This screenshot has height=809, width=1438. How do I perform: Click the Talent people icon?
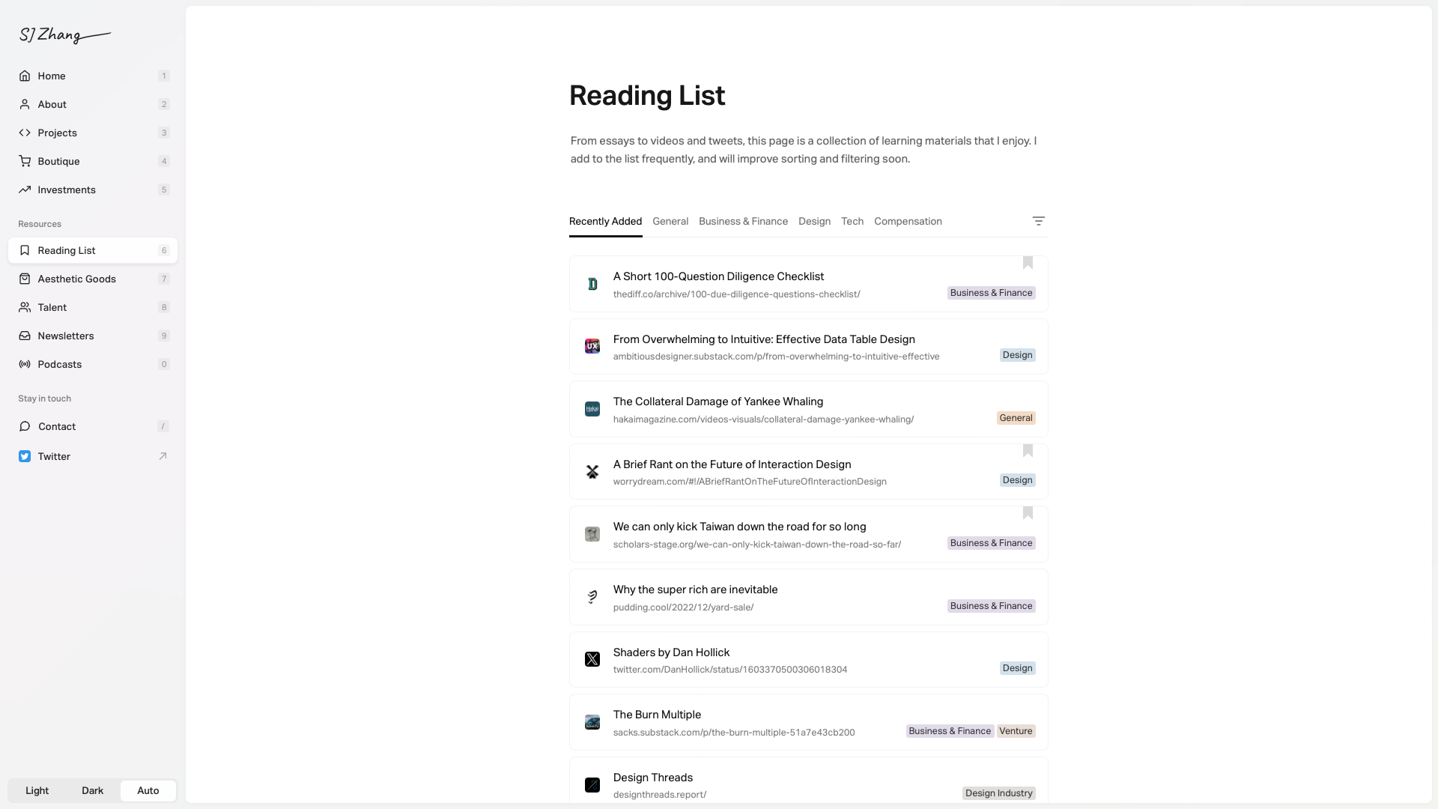25,307
